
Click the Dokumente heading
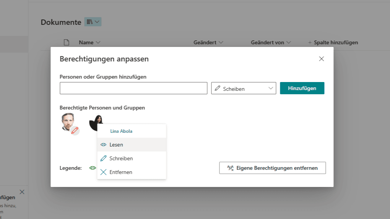click(61, 22)
